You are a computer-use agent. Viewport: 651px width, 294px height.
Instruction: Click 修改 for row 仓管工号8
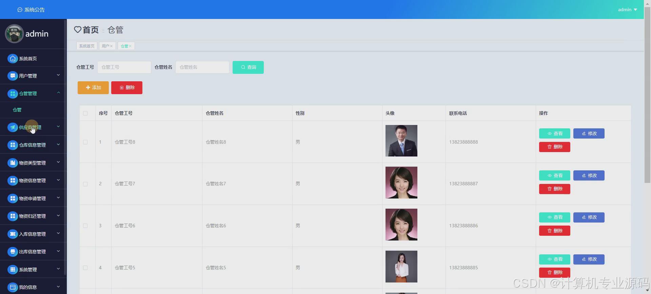(x=589, y=133)
